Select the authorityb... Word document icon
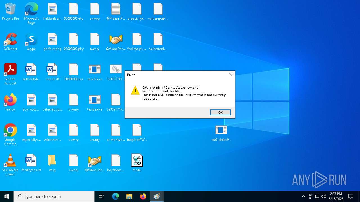Viewport: 360px width, 202px height. tap(31, 72)
